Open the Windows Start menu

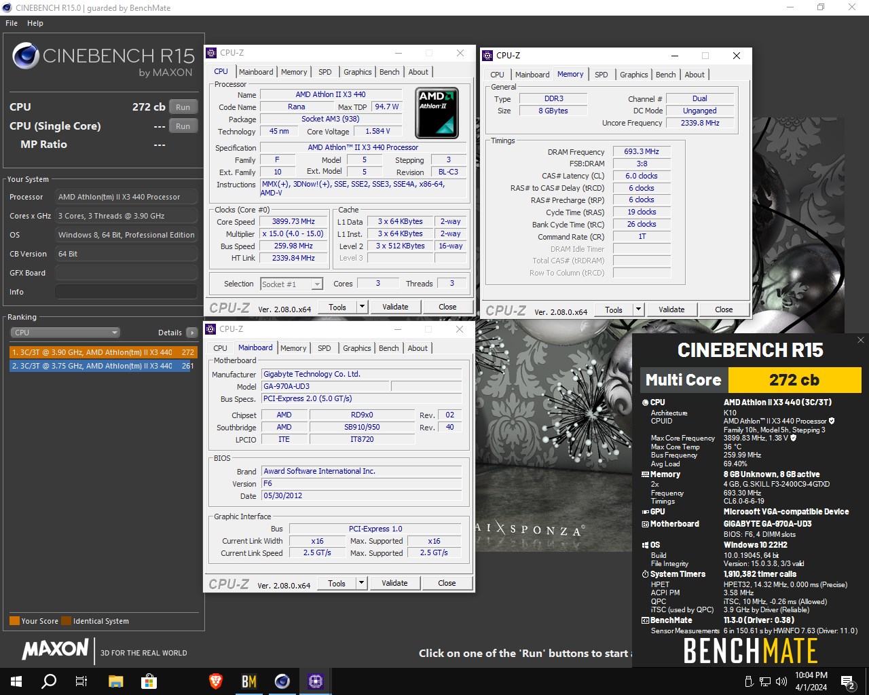16,681
